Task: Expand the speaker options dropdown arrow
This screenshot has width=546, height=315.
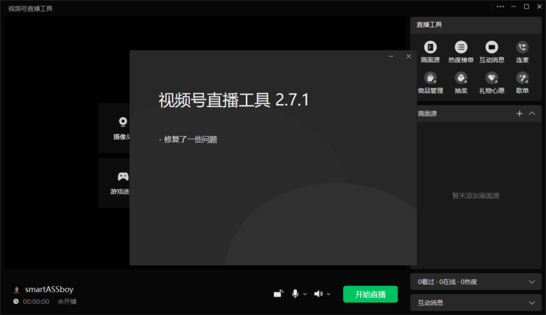Action: pyautogui.click(x=329, y=294)
